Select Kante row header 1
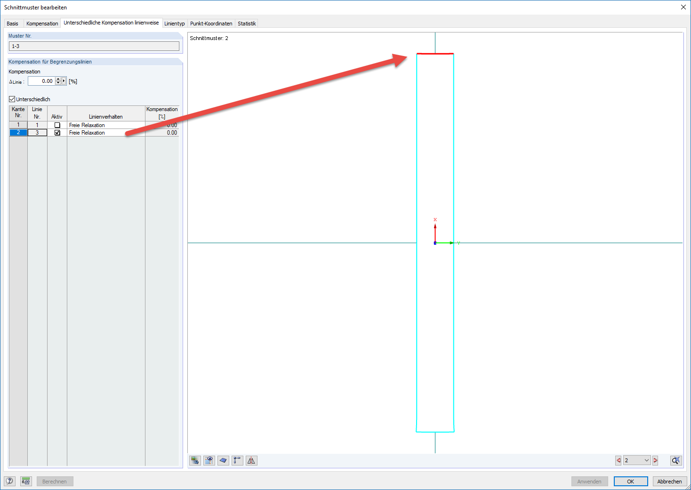Screen dimensions: 691x490 point(18,125)
